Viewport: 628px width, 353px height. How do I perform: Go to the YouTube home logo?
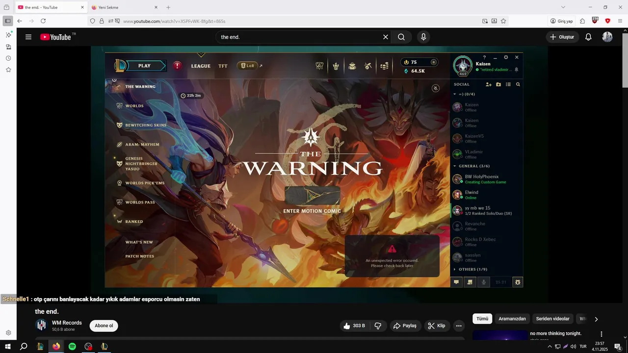pyautogui.click(x=55, y=37)
